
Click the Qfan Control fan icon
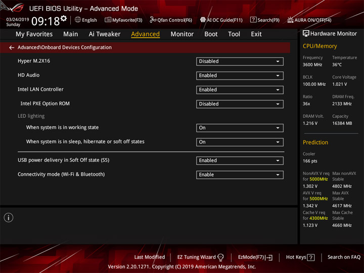pyautogui.click(x=153, y=20)
